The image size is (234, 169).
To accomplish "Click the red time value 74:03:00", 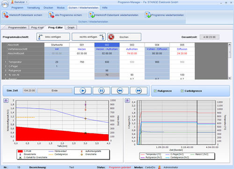I will click(132, 54).
